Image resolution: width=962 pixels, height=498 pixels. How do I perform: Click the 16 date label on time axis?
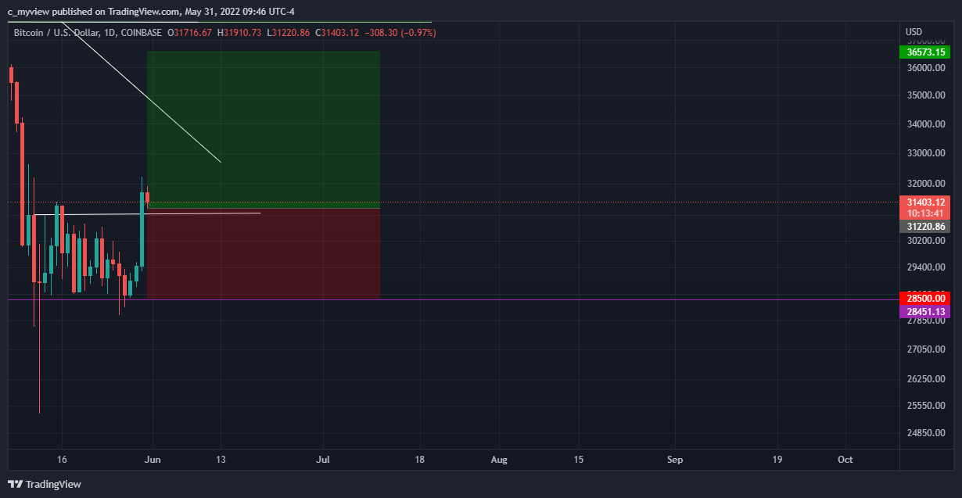point(63,460)
